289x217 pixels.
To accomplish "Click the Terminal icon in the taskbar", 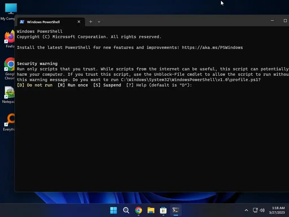I will point(176,210).
